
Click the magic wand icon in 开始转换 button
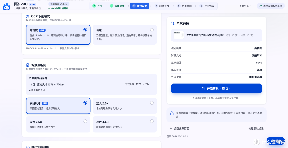(203, 89)
